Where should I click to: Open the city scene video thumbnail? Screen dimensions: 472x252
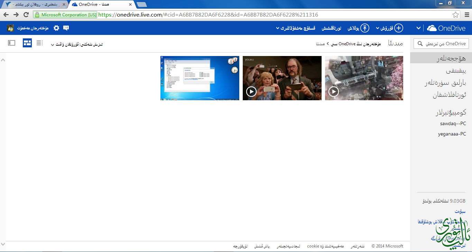tap(364, 78)
